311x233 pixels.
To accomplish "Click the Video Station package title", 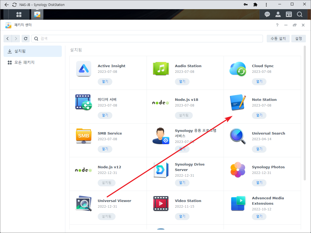I will coord(188,201).
